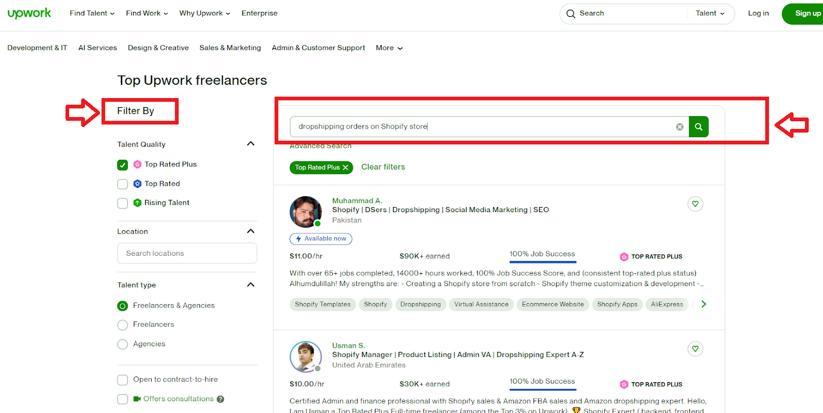Show more skill tags with right arrow

704,304
